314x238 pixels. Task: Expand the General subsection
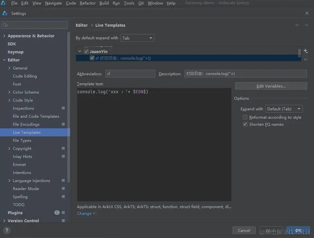9,68
